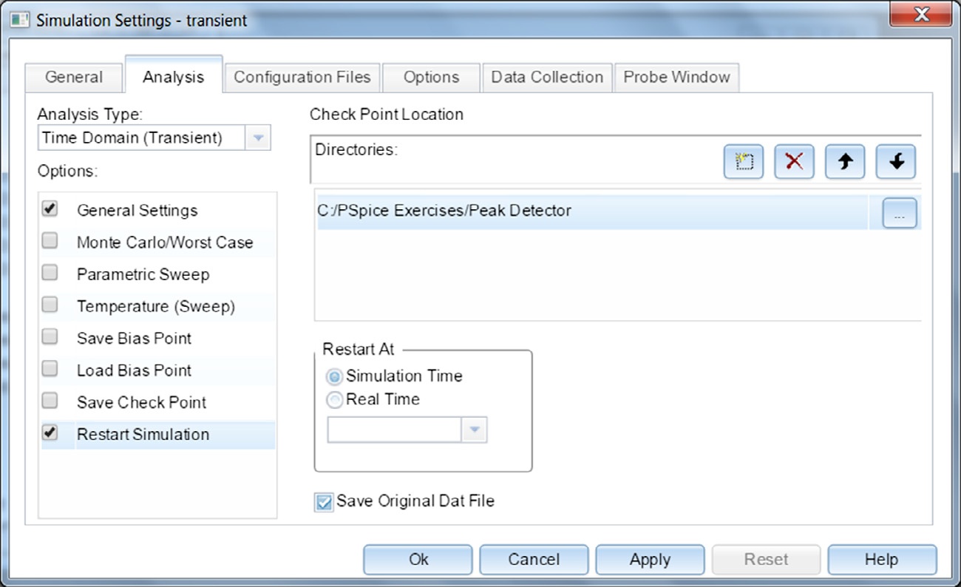Go to the Data Collection tab
Screen dimensions: 961x587
547,78
